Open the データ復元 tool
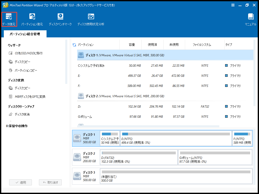The image size is (259, 194). pos(9,19)
